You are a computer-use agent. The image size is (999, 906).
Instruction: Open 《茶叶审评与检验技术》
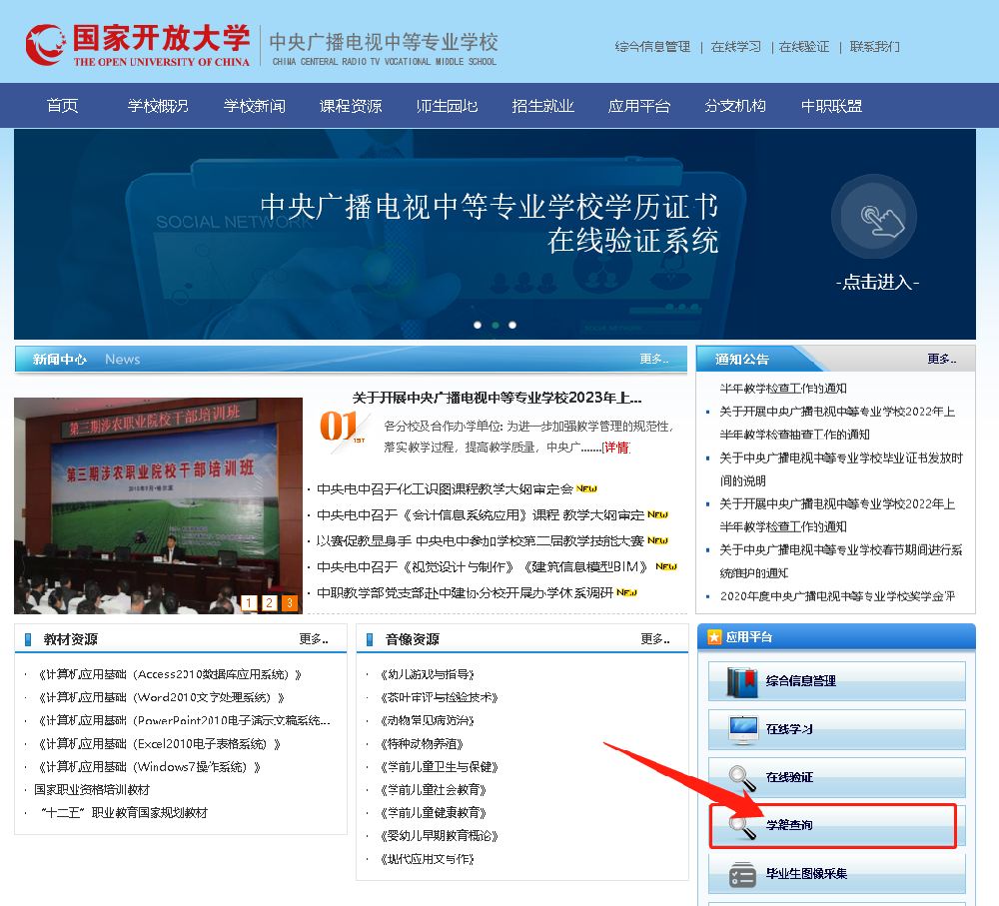(439, 697)
